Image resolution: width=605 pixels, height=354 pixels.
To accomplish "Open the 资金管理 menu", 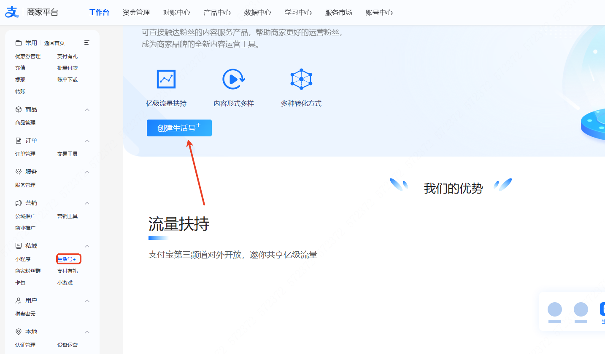I will point(136,13).
